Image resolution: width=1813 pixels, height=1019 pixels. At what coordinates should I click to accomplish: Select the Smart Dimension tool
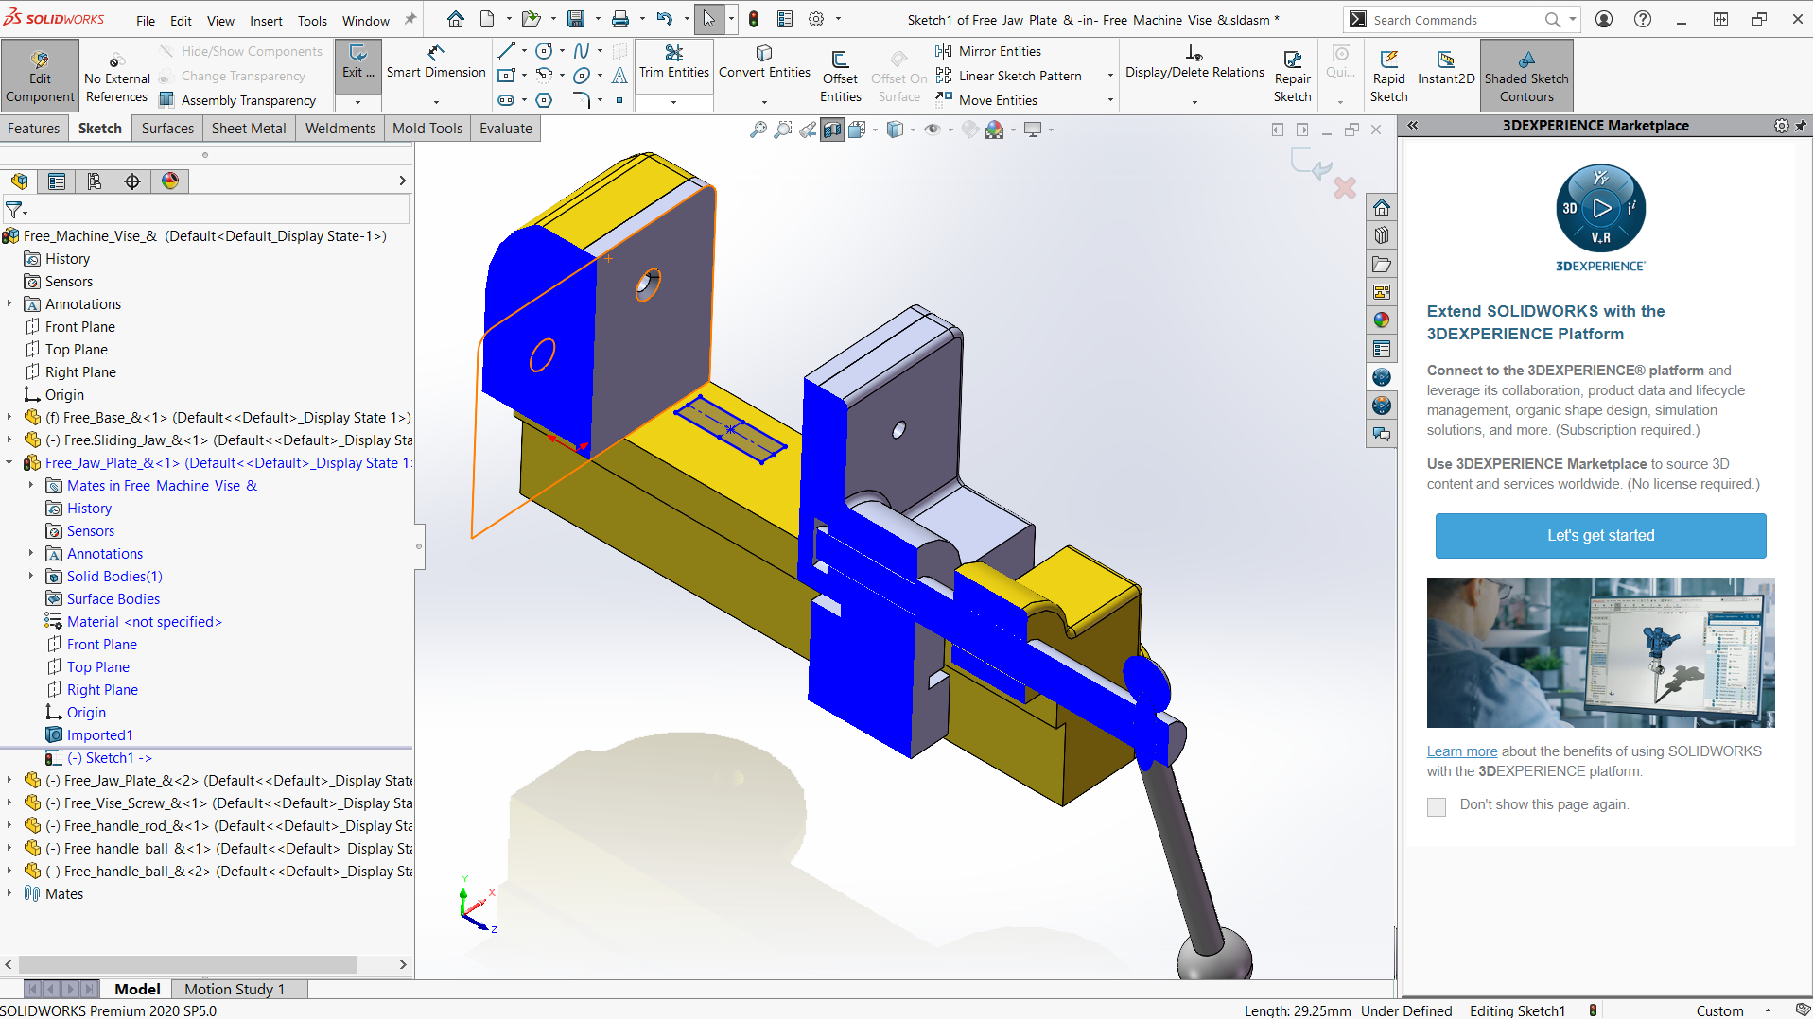click(x=435, y=62)
